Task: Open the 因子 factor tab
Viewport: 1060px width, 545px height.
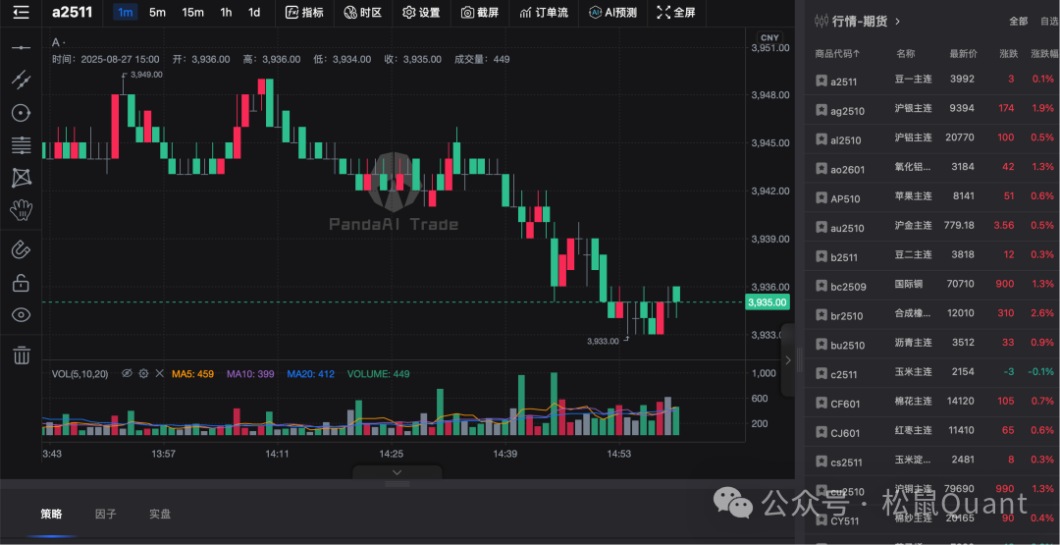Action: click(x=105, y=514)
